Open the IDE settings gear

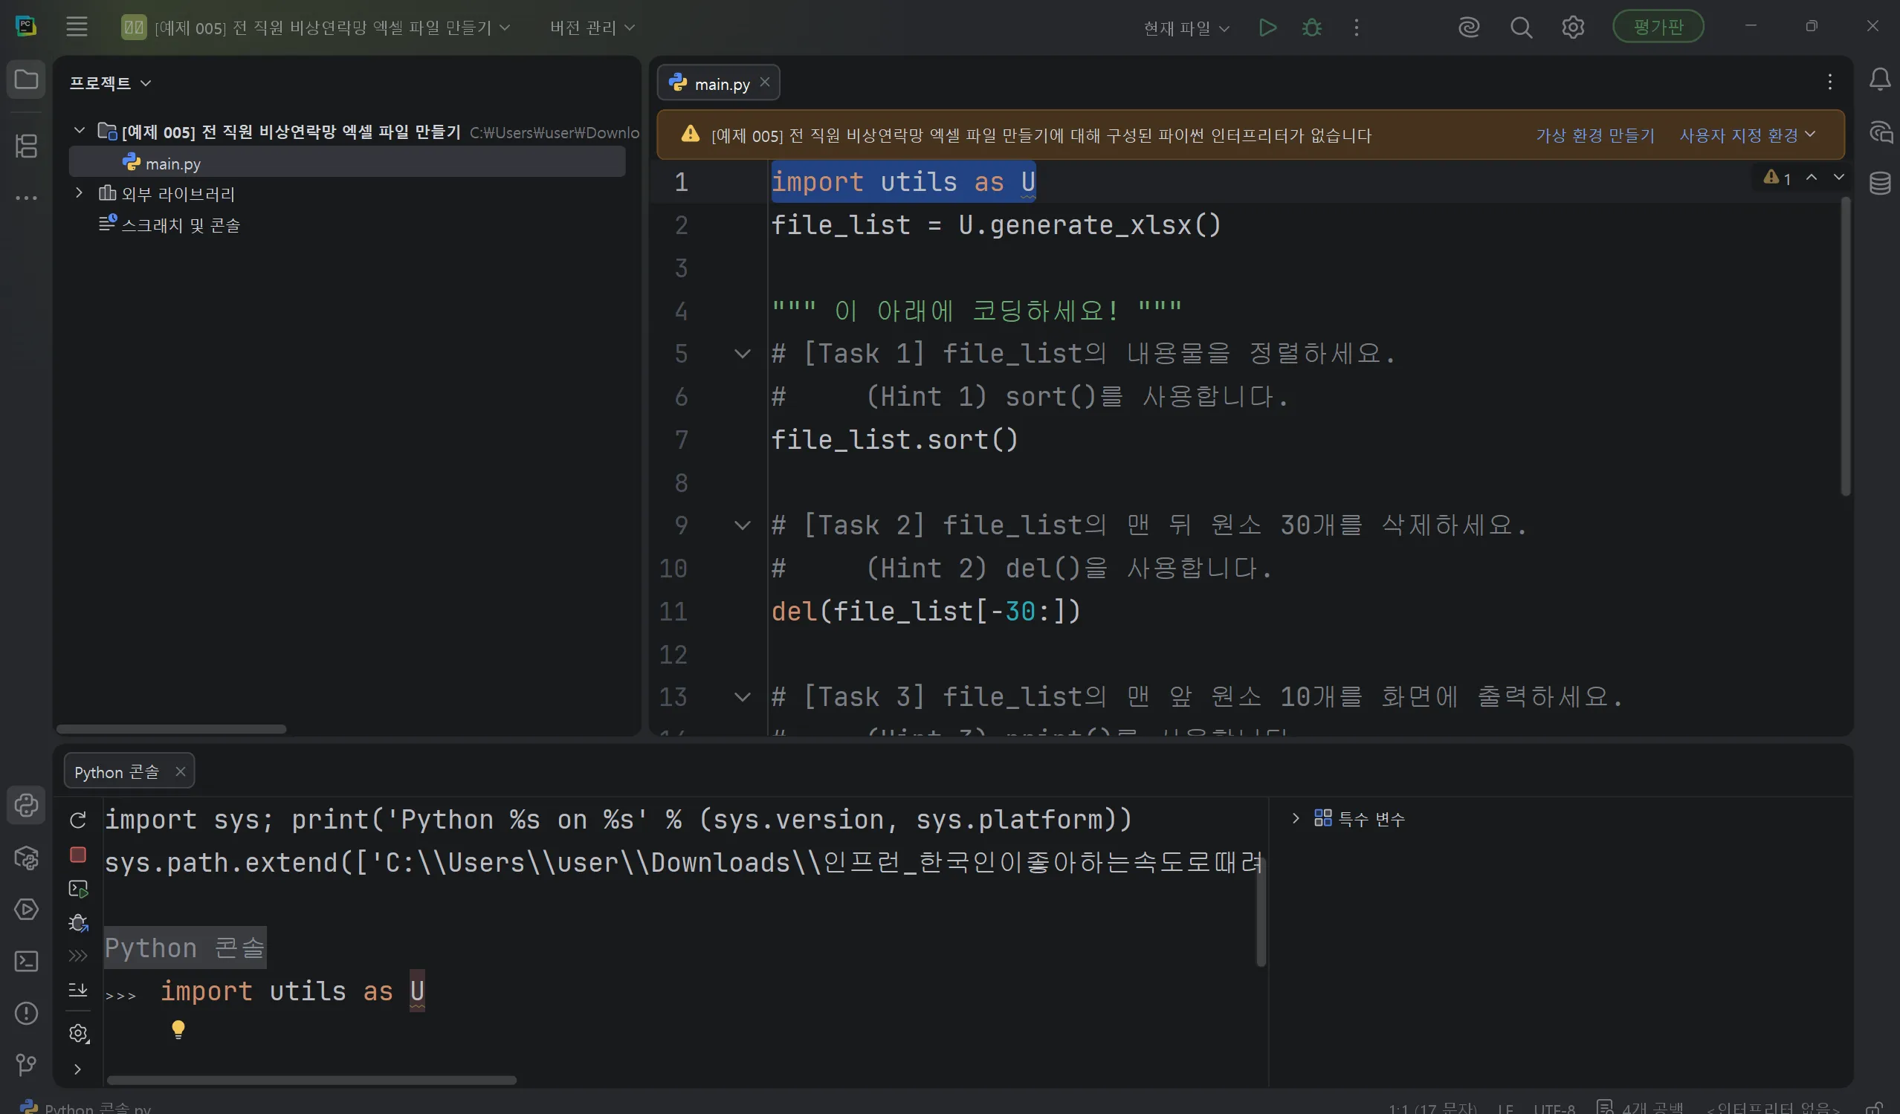[1573, 28]
